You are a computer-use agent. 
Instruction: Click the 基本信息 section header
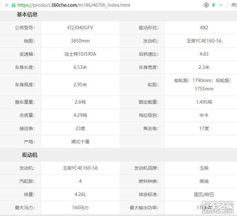pyautogui.click(x=27, y=15)
